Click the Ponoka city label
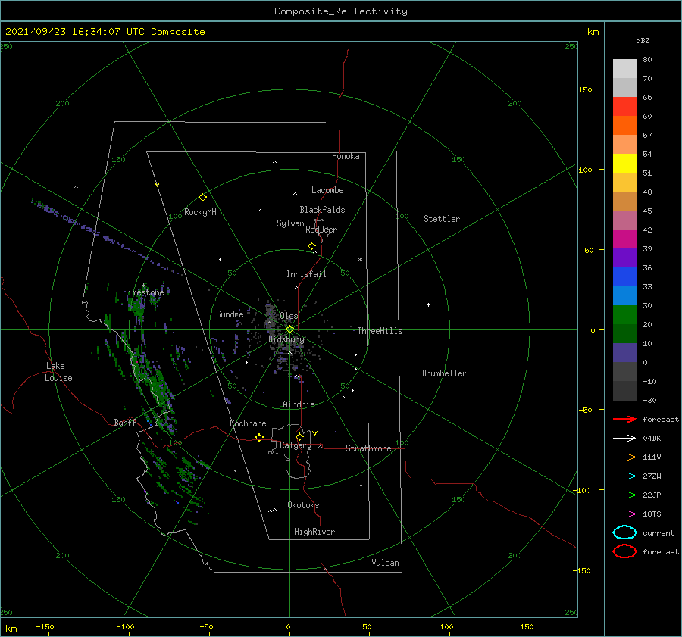This screenshot has height=637, width=682. 346,156
